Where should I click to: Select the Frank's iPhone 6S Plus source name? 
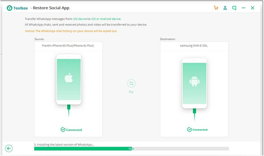[x=68, y=46]
